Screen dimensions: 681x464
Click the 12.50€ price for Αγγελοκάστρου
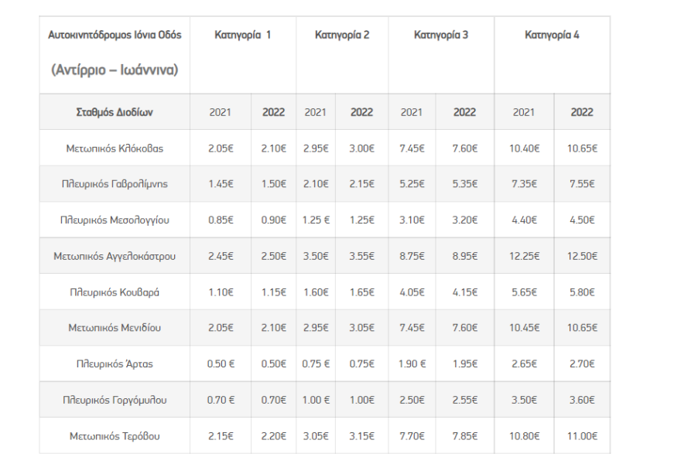tap(581, 256)
